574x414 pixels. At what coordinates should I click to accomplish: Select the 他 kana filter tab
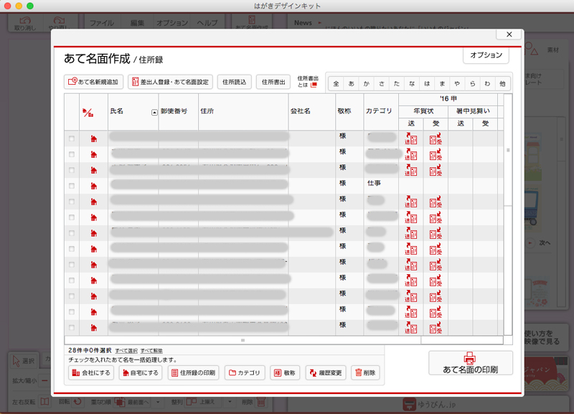(503, 84)
